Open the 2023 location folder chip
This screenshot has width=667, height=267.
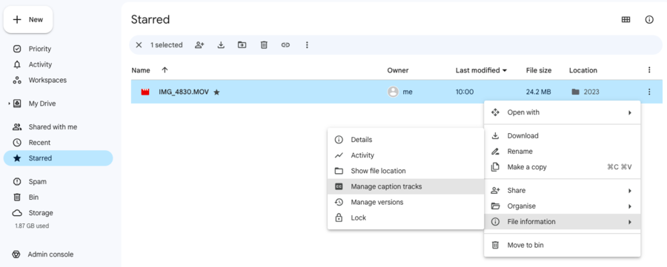click(585, 92)
